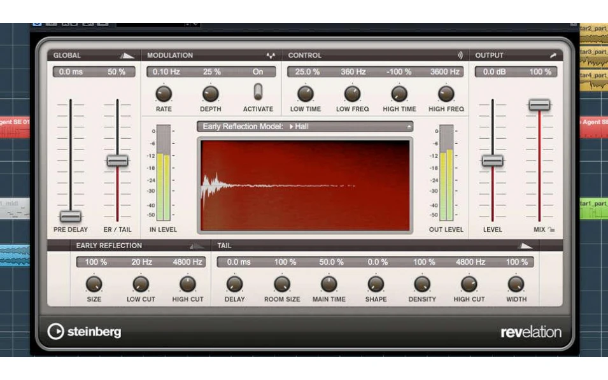Click the small arrow at right of the model bar
The image size is (608, 380).
tap(410, 127)
